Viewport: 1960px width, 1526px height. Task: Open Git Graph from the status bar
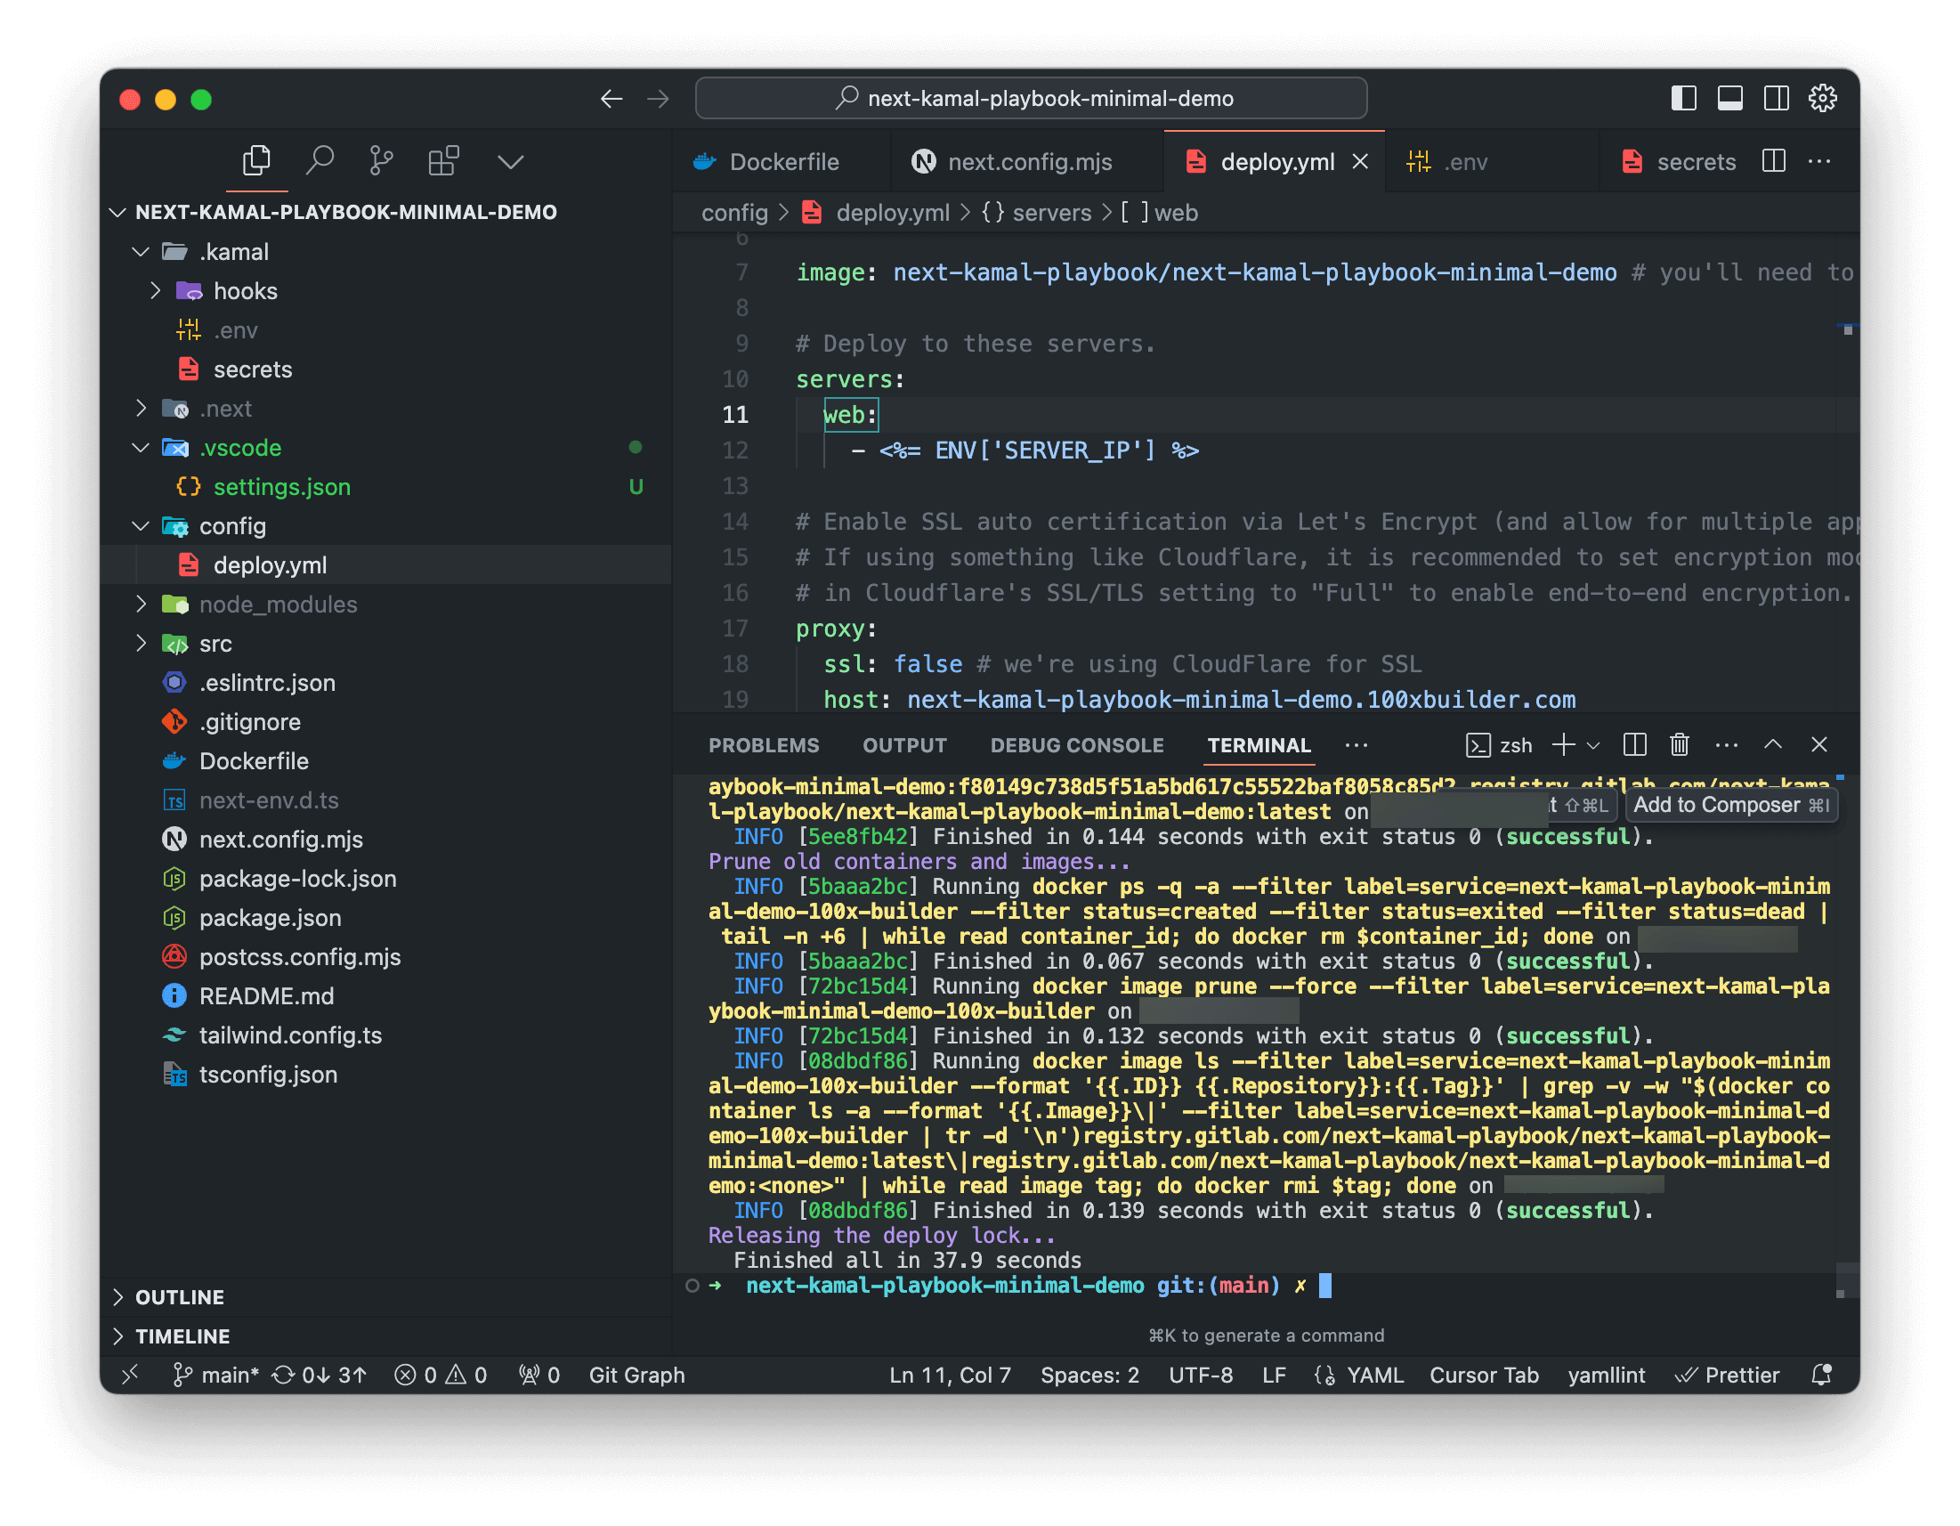tap(636, 1376)
